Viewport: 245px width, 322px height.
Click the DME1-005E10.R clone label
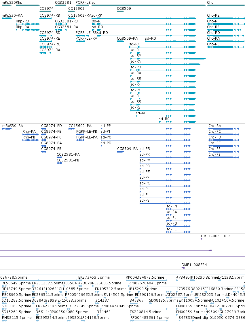coord(215,236)
